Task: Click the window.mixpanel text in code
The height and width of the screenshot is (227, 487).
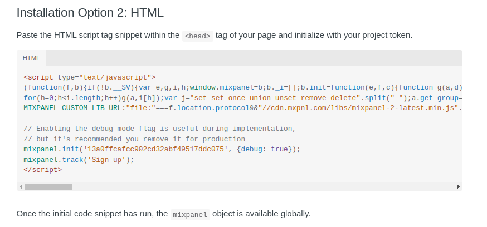Action: 222,87
